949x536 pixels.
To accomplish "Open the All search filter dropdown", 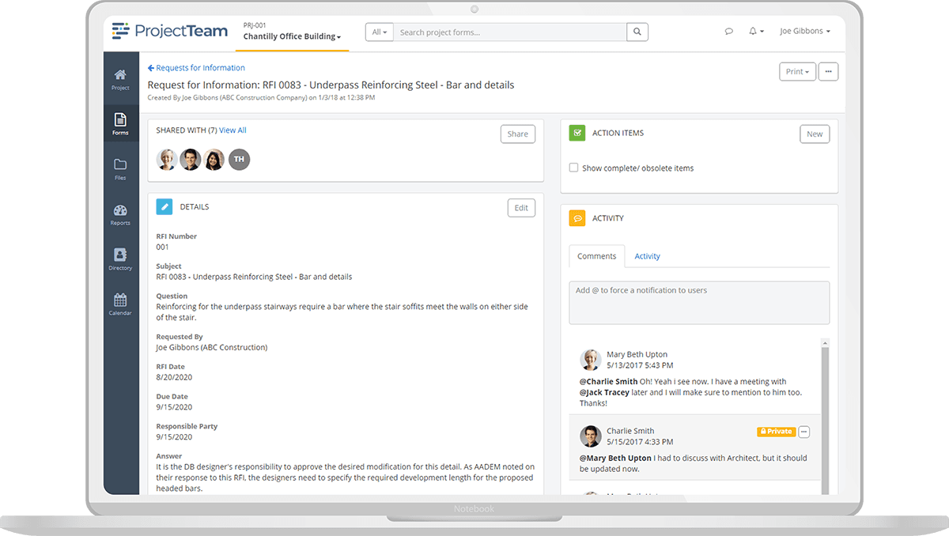I will point(379,32).
